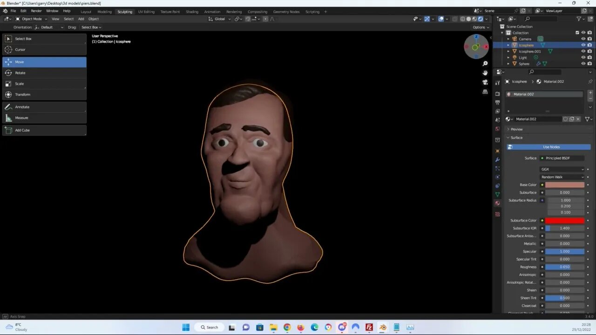This screenshot has width=596, height=335.
Task: Click the fake user shield icon for Material.002
Action: pos(565,119)
